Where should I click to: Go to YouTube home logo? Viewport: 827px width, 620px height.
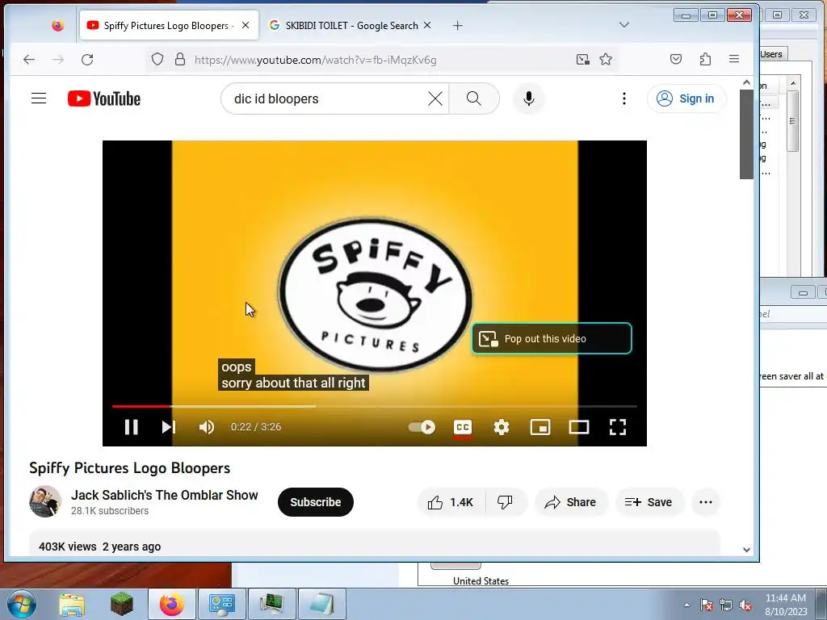point(104,98)
